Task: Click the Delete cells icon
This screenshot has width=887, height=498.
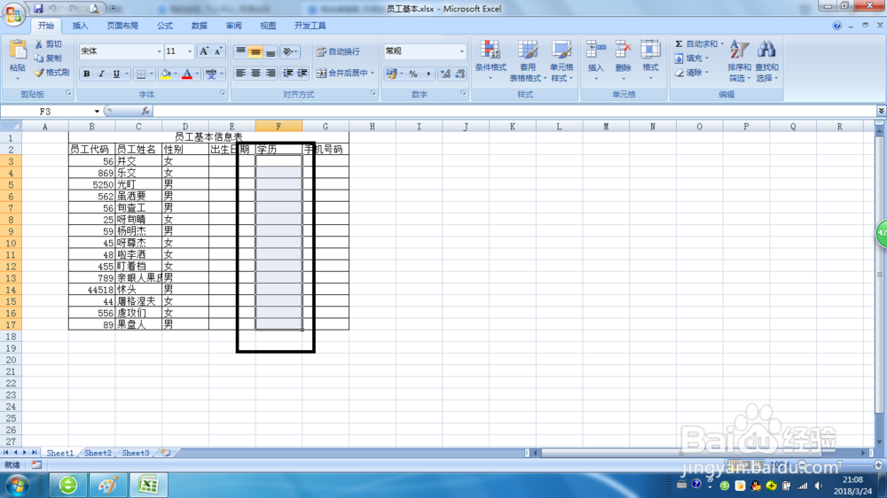Action: click(x=623, y=50)
